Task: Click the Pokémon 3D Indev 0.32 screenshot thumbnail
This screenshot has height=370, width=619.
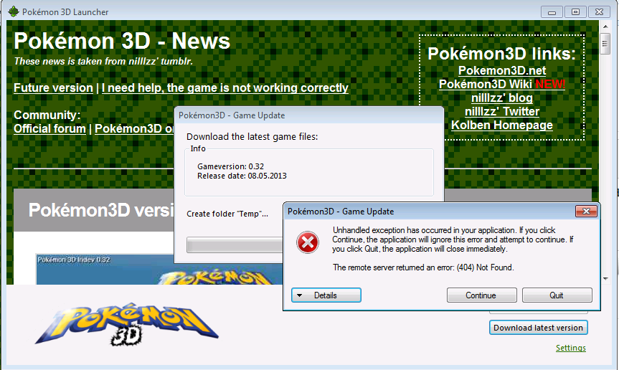Action: [x=159, y=269]
